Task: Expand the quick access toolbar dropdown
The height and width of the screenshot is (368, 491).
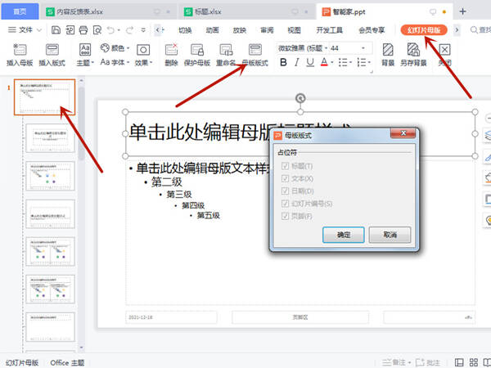Action: pyautogui.click(x=143, y=30)
